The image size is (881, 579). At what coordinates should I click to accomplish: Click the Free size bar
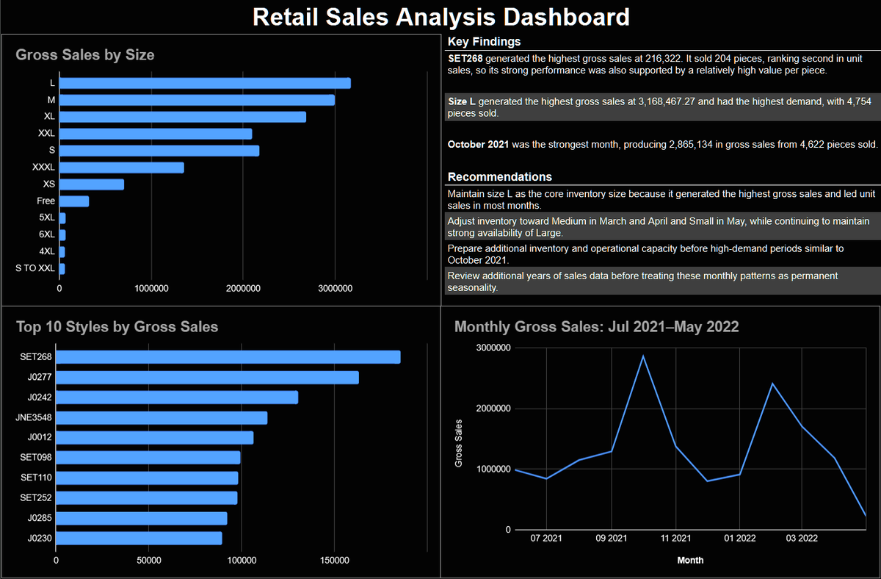74,201
